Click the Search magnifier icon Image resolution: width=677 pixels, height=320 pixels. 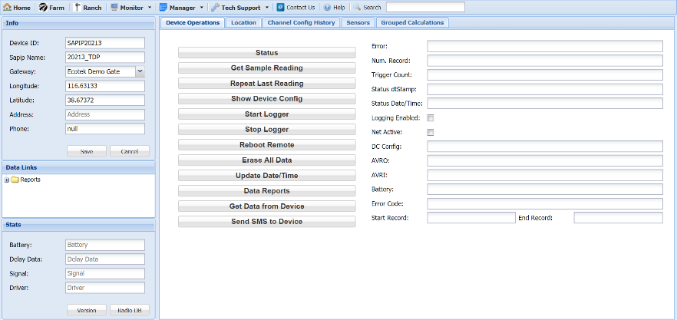pos(358,7)
